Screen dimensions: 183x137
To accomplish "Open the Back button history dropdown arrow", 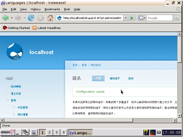I will coord(12,18).
